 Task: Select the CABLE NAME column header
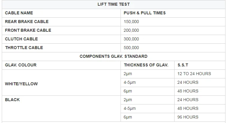(19, 13)
